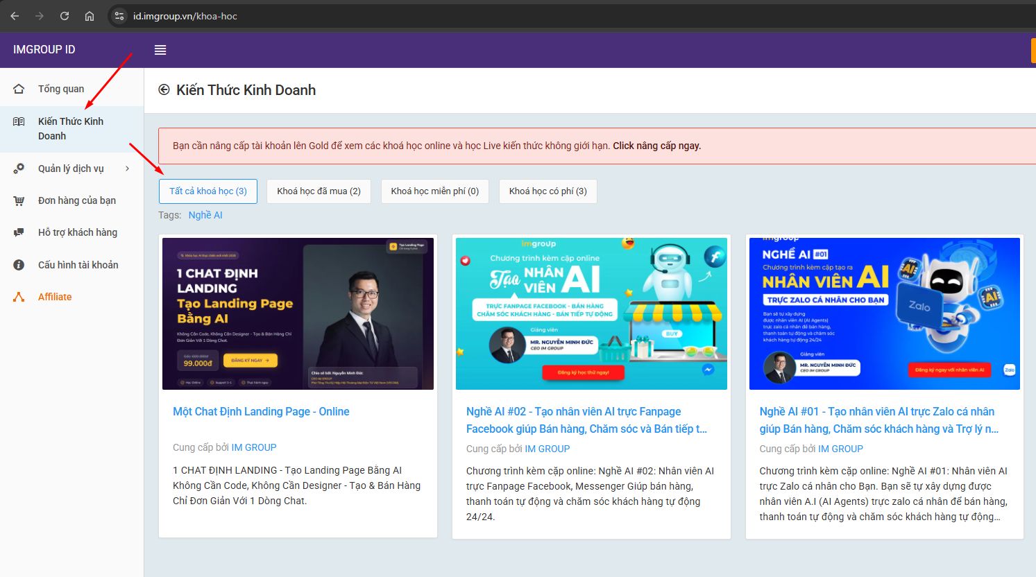Expand Quản lý dịch vụ submenu chevron

click(x=127, y=169)
